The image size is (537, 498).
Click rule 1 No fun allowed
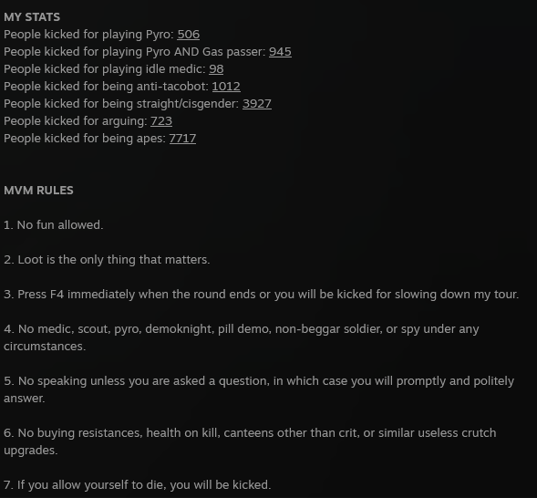click(x=54, y=225)
